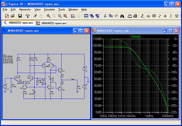The height and width of the screenshot is (126, 182).
Task: Click the Paste clipboard icon
Action: pos(116,16)
